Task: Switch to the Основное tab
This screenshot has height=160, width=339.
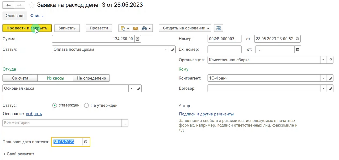Action: point(15,16)
